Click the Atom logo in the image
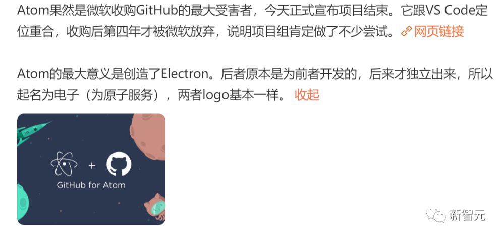The image size is (502, 237). [x=64, y=164]
